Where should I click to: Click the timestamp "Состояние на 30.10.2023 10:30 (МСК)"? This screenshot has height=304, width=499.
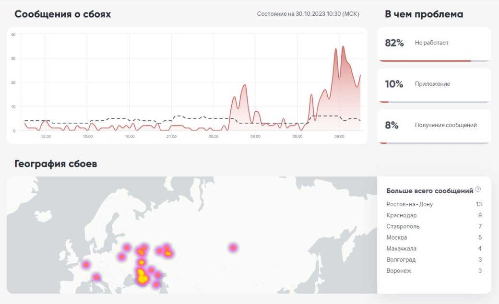(x=308, y=14)
